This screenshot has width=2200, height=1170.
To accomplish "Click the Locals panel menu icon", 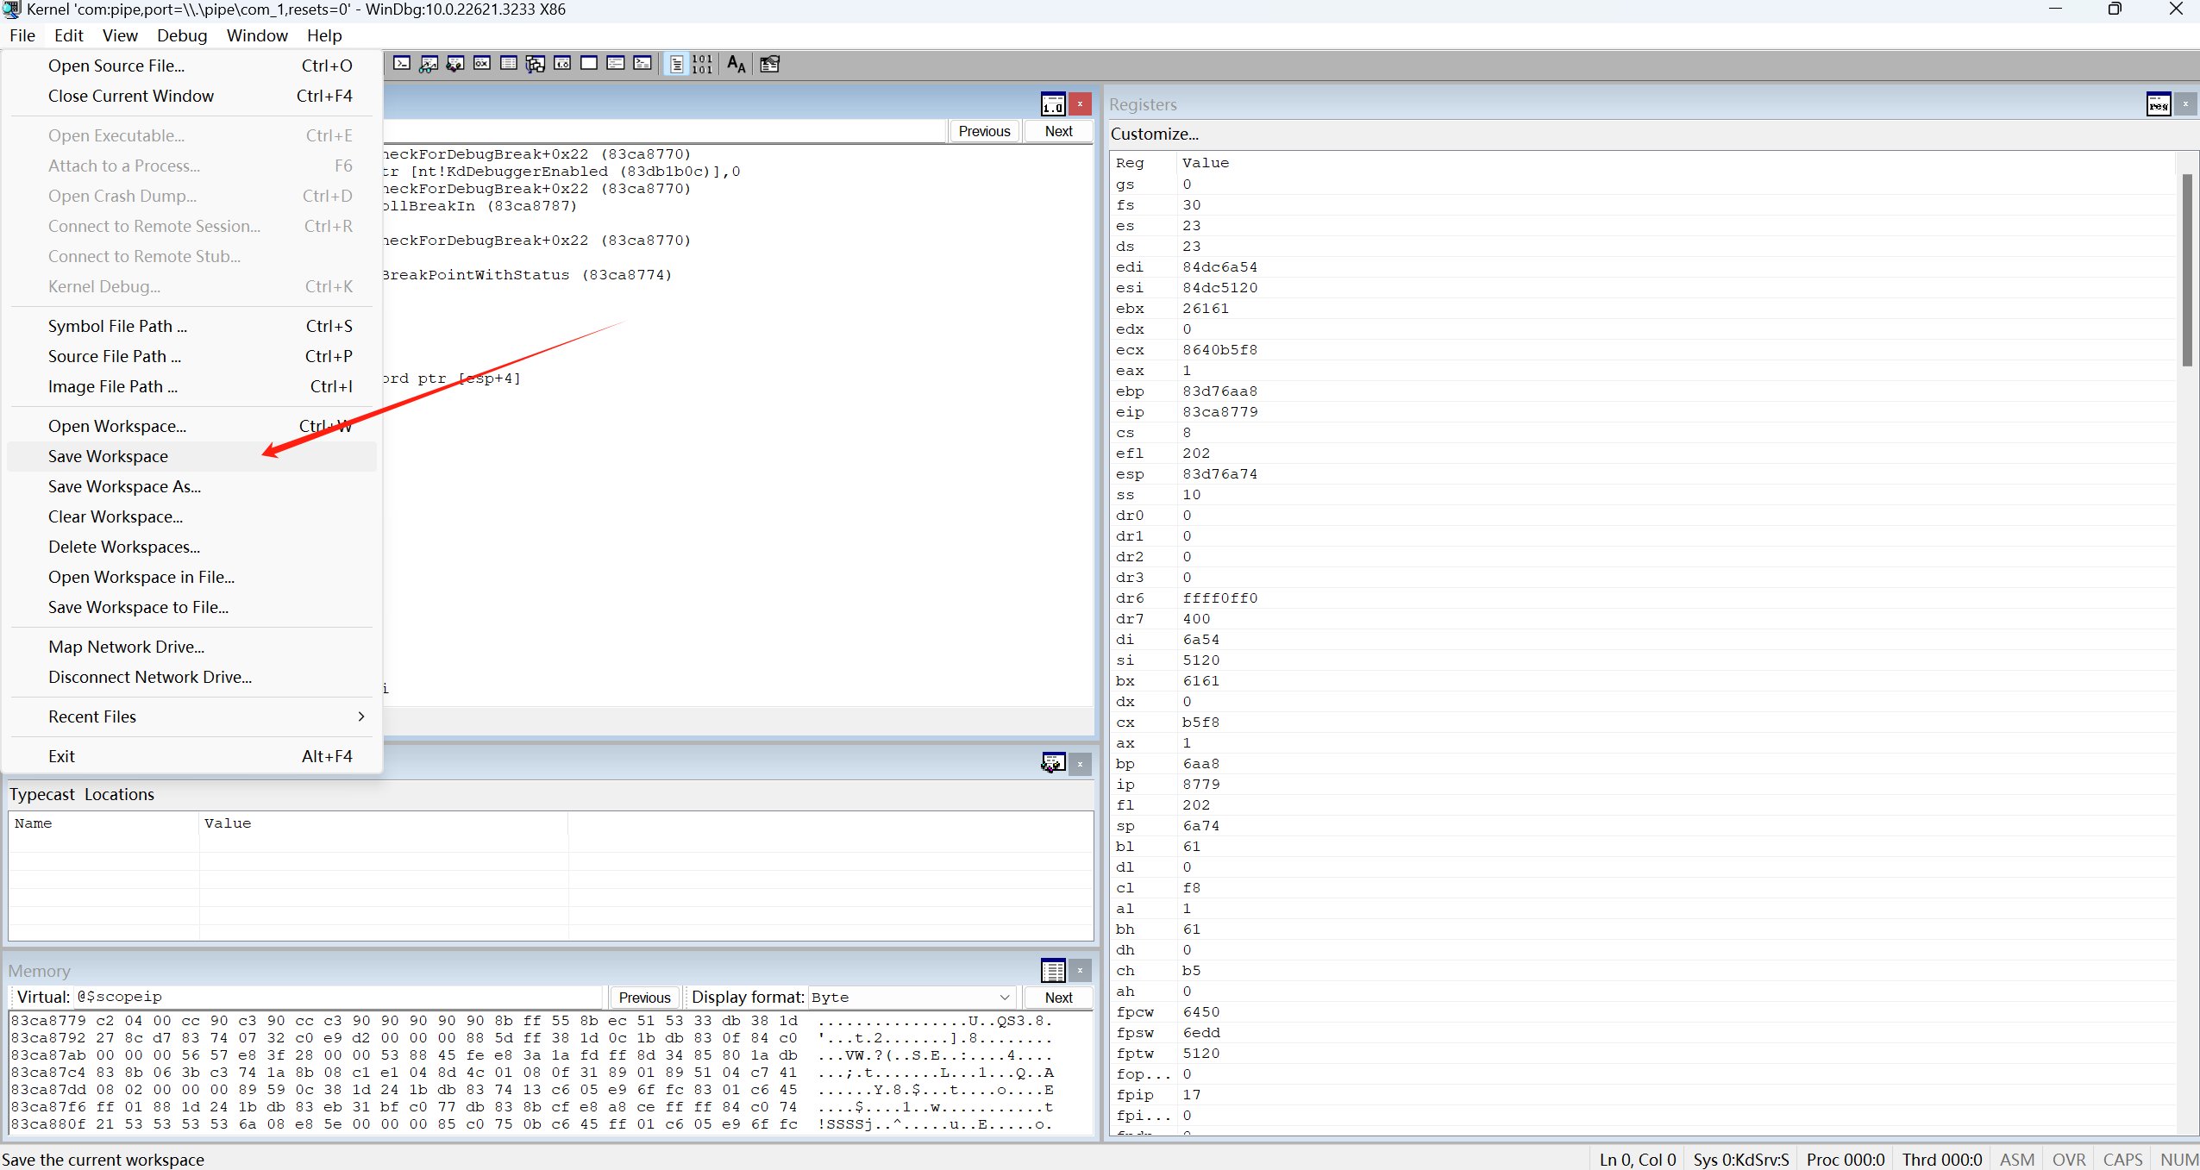I will coord(1053,764).
